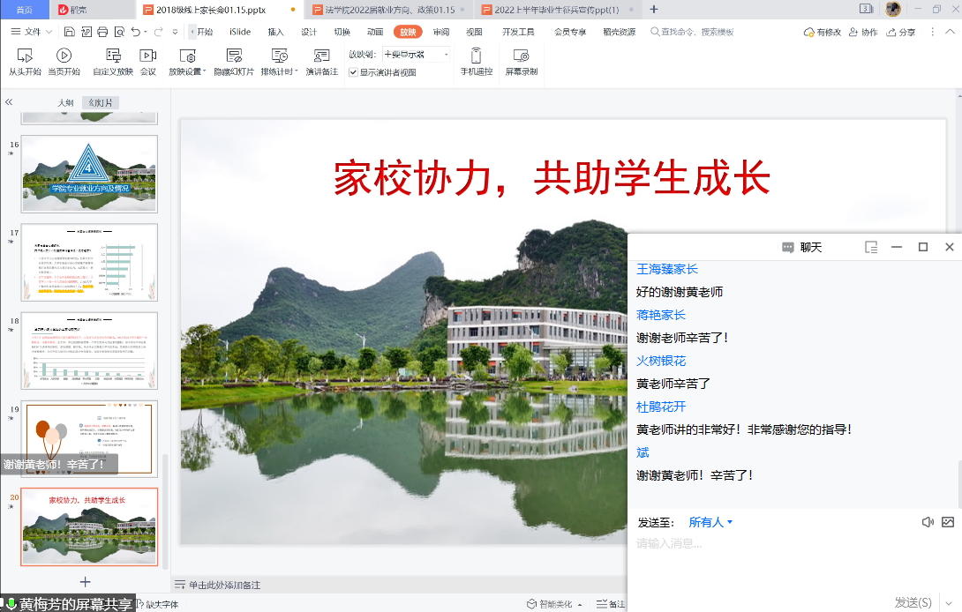
Task: Click the image send icon in chat
Action: [948, 522]
